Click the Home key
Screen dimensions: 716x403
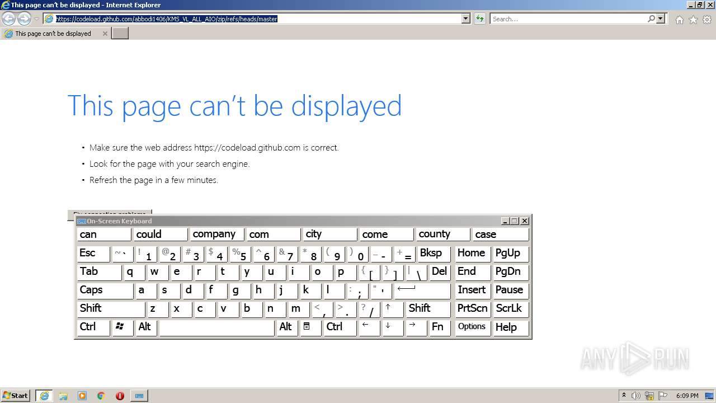coord(473,254)
